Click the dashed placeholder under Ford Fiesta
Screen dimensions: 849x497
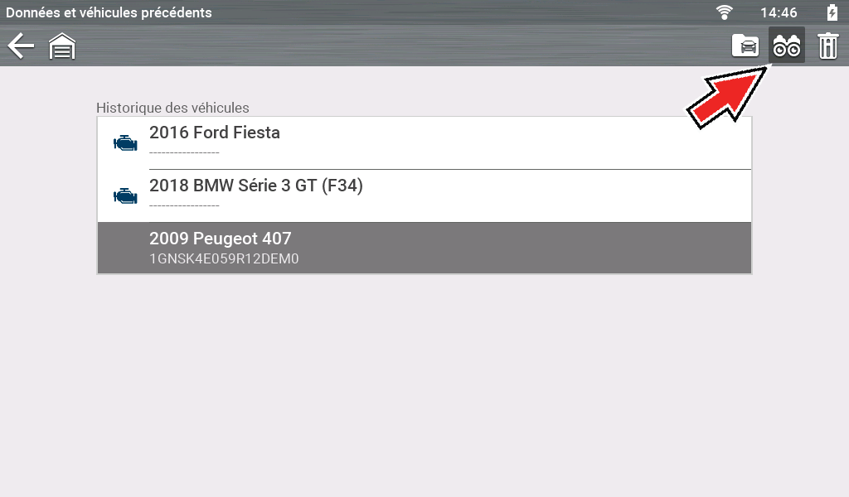184,152
